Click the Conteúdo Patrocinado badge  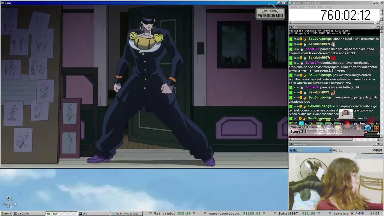point(270,13)
